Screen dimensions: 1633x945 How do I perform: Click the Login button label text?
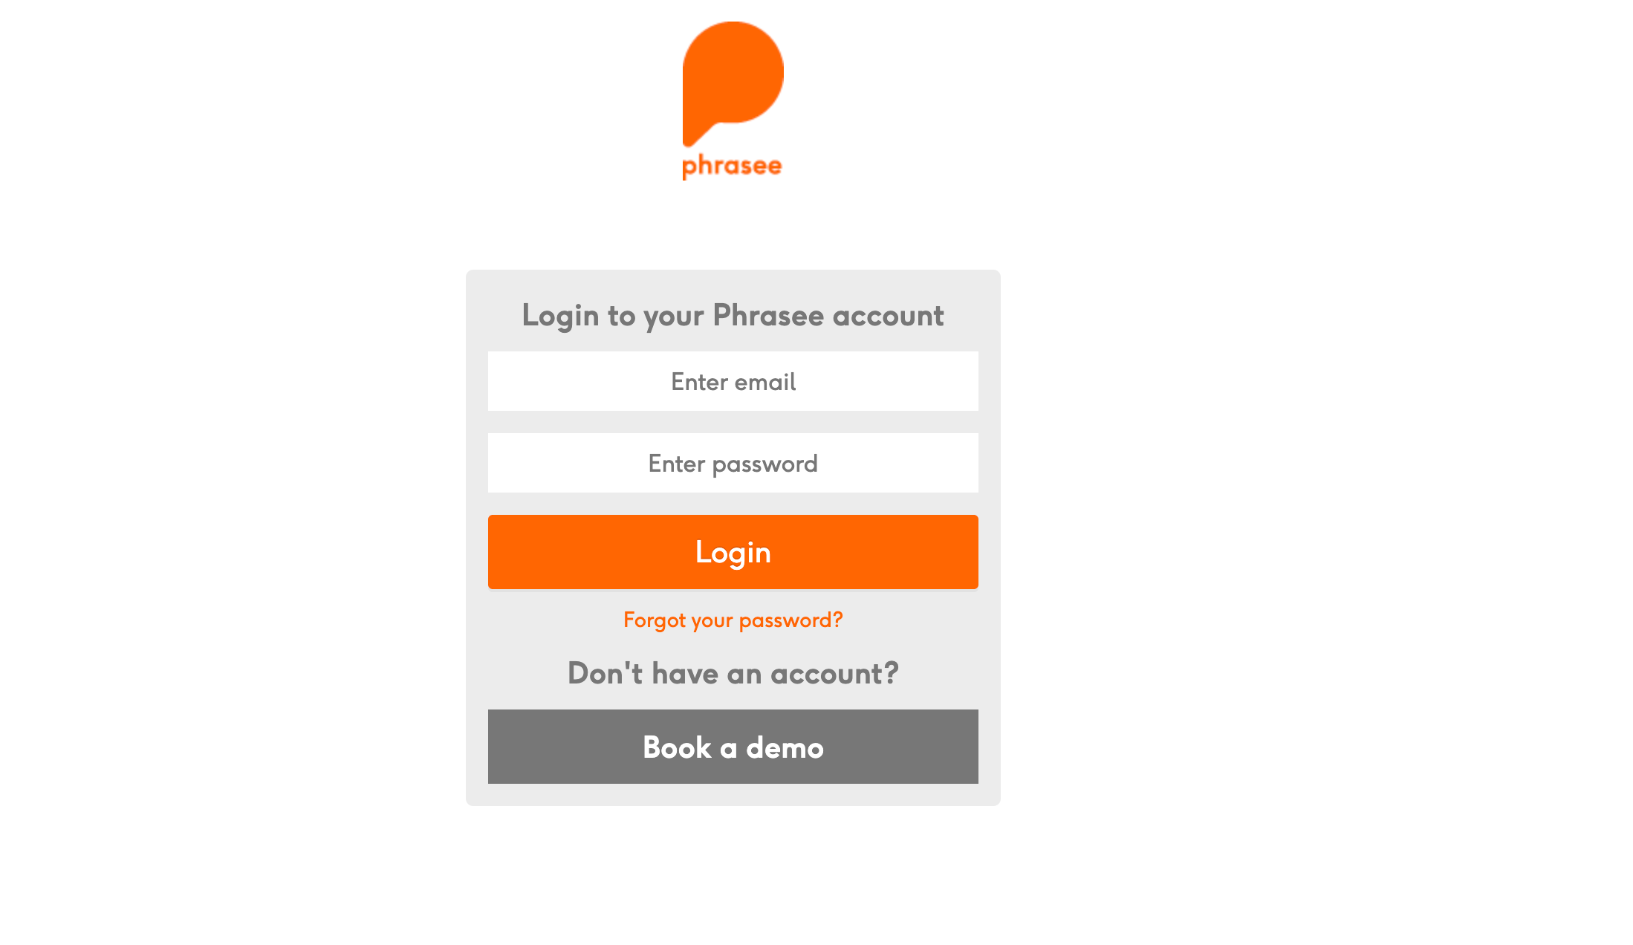click(733, 551)
